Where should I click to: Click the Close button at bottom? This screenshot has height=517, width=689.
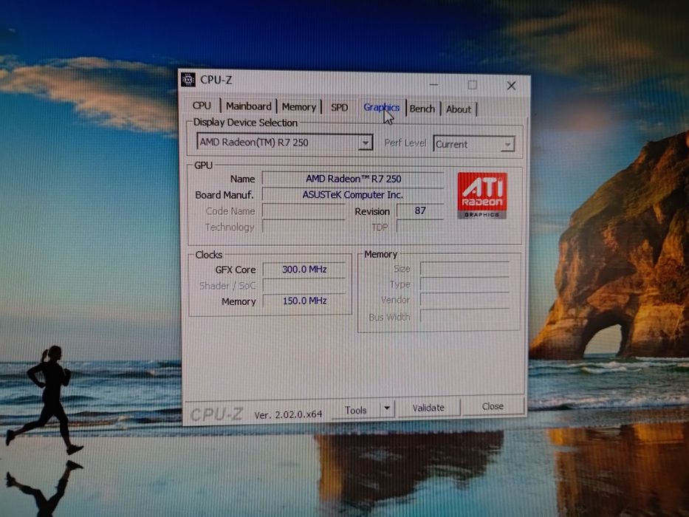pyautogui.click(x=493, y=406)
